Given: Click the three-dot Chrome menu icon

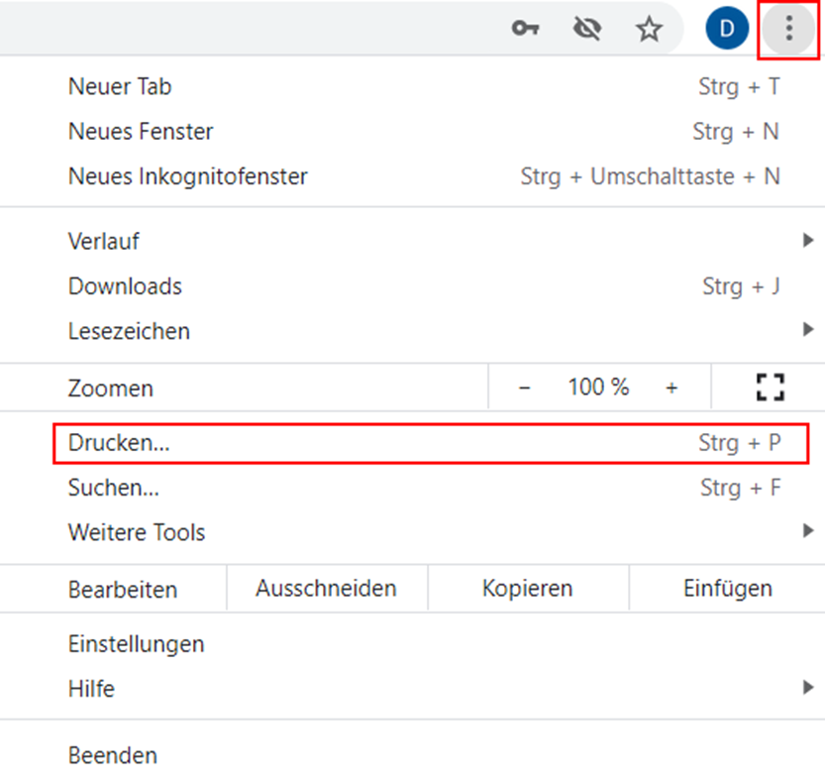Looking at the screenshot, I should pos(788,30).
